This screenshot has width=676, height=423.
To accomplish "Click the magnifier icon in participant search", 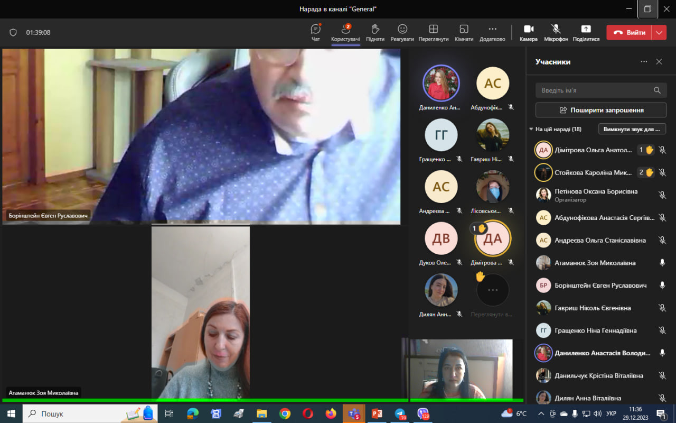I will pyautogui.click(x=657, y=90).
